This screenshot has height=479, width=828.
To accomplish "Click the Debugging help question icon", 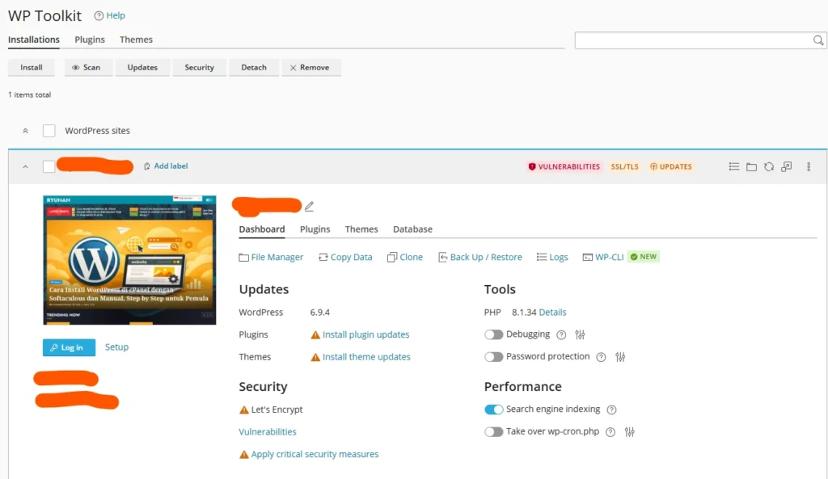I will 561,334.
